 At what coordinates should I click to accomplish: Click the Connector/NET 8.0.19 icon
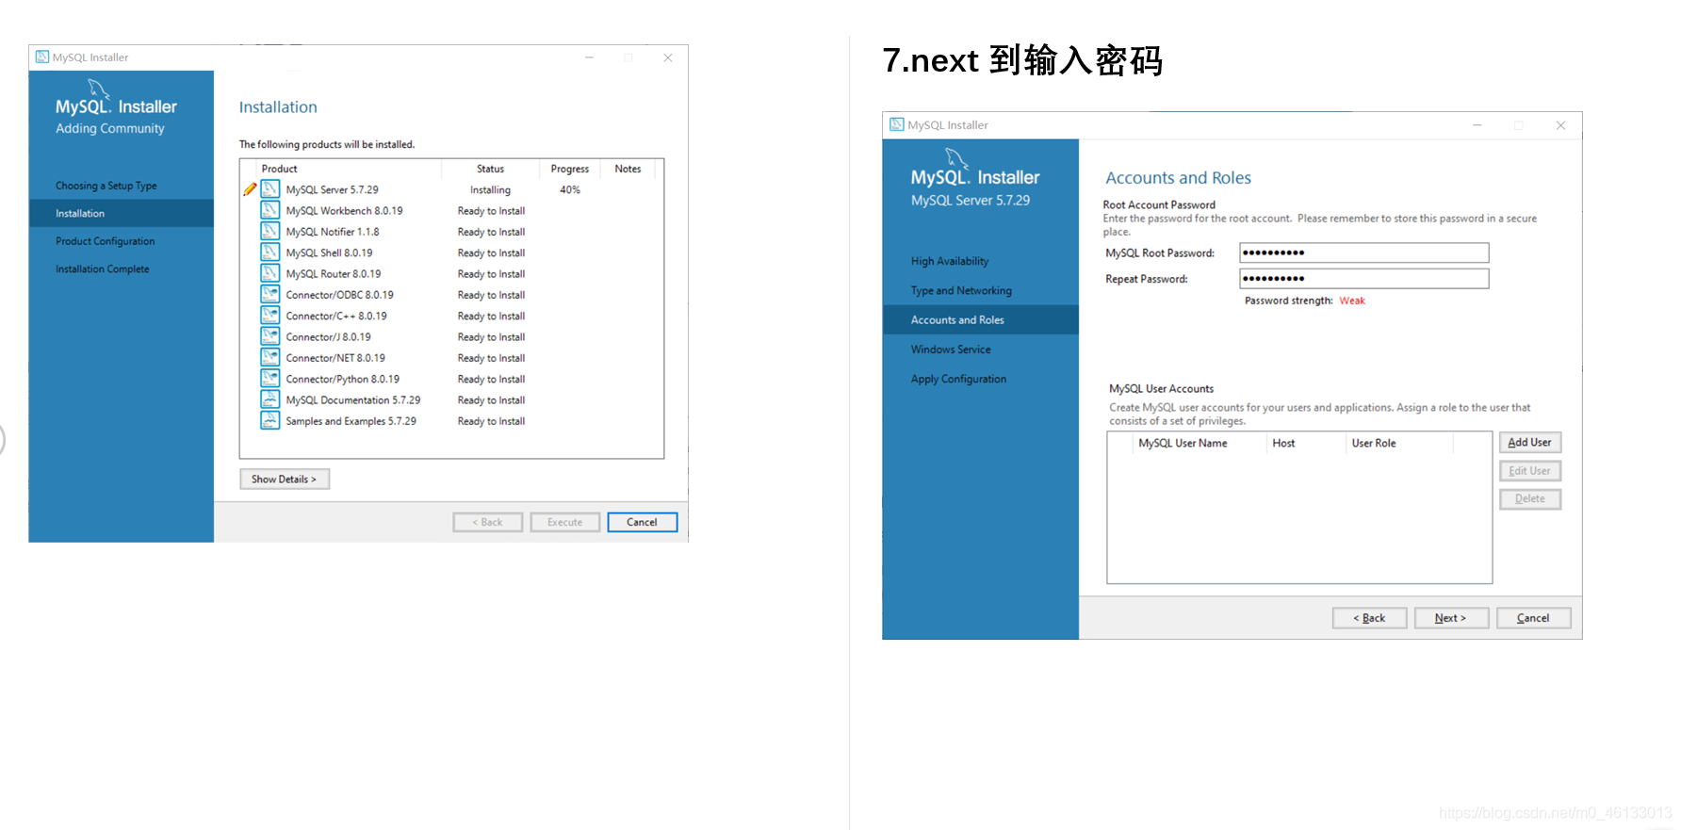point(269,357)
